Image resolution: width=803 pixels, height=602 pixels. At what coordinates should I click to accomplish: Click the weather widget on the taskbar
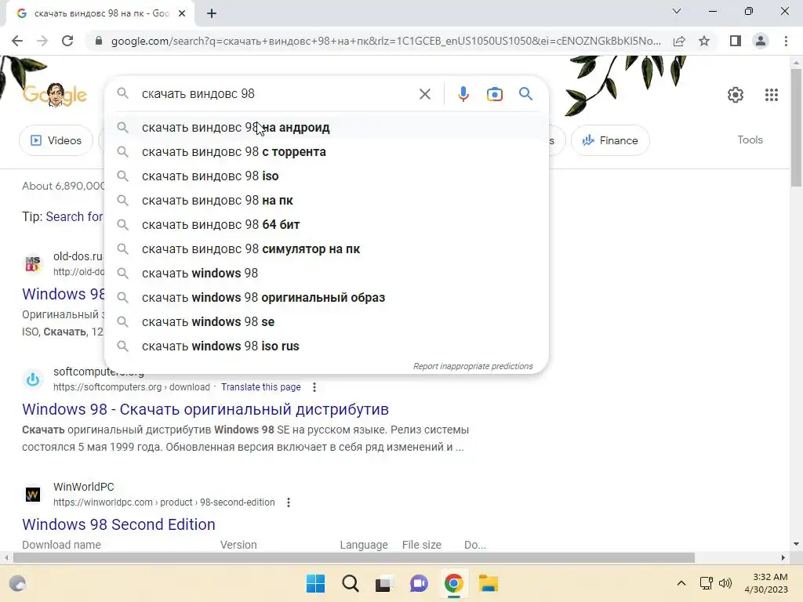point(17,583)
